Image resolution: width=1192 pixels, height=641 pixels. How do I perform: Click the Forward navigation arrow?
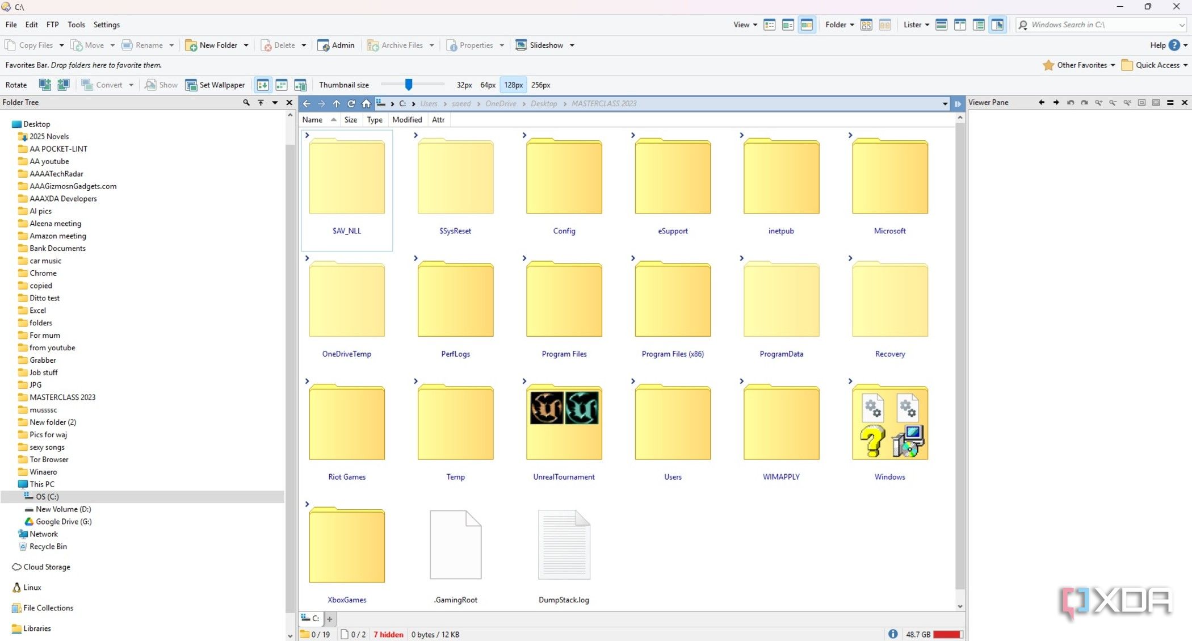[321, 103]
